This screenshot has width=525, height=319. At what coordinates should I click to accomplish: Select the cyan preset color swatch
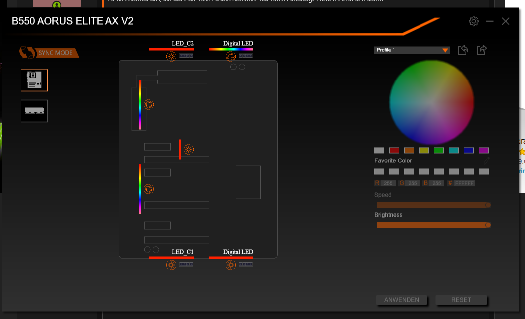point(454,150)
